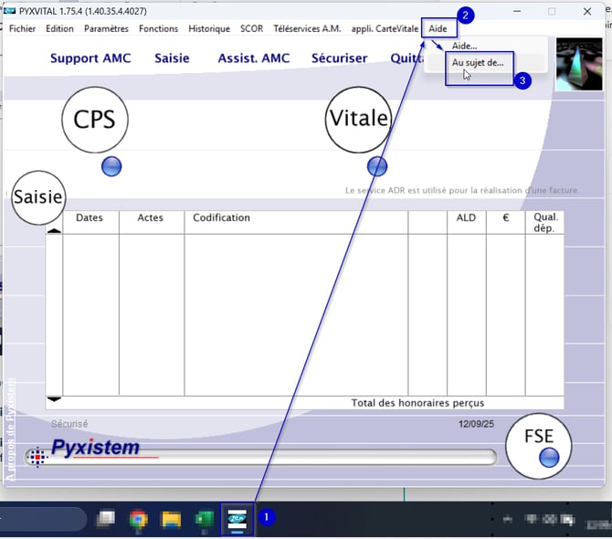The width and height of the screenshot is (612, 539).
Task: Click the Task View taskbar icon
Action: coord(105,519)
